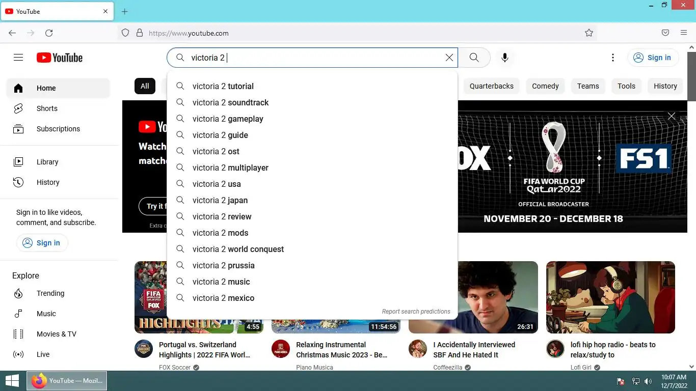Choose suggestion 'victoria 2 guide'
The image size is (696, 391).
coord(312,135)
